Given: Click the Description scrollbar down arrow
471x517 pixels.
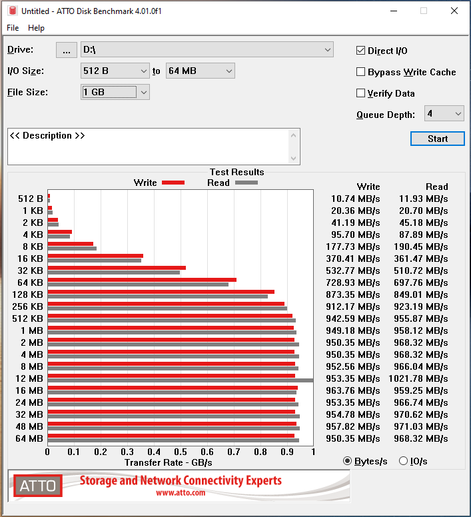Looking at the screenshot, I should [294, 159].
